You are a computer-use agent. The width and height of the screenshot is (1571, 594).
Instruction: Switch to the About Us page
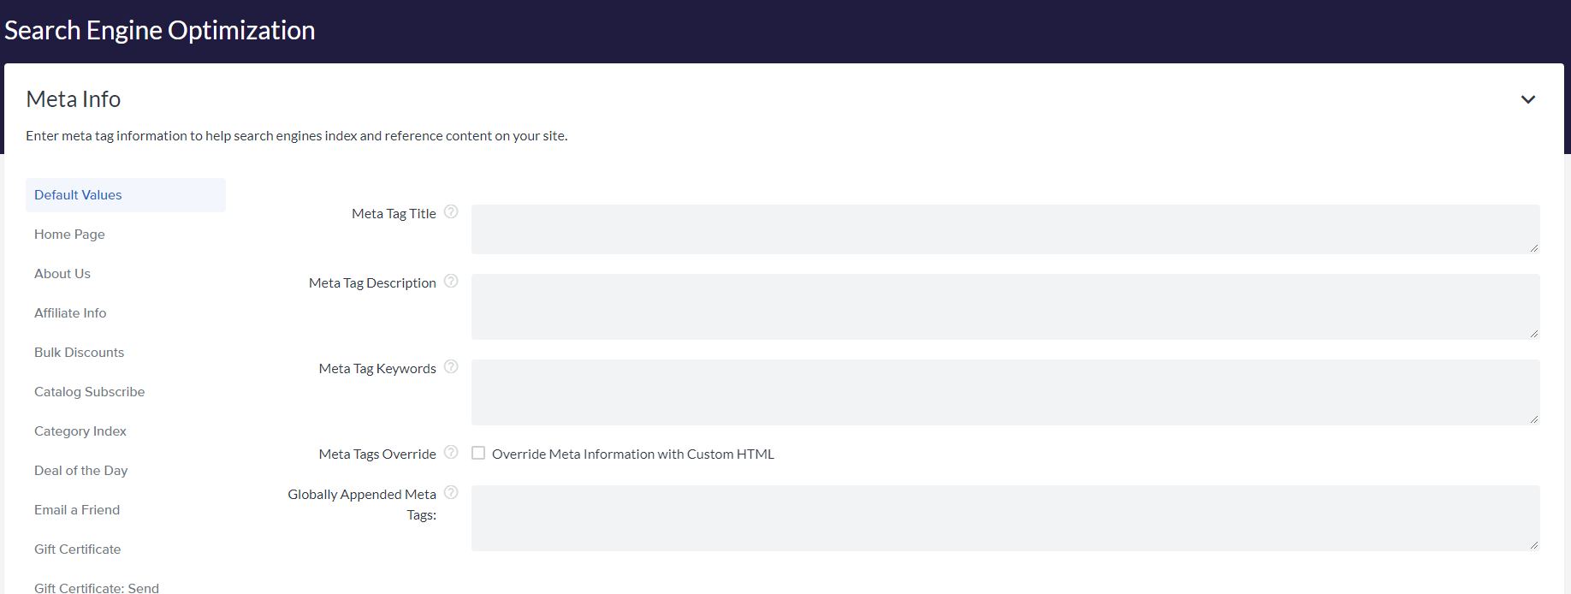(x=62, y=274)
